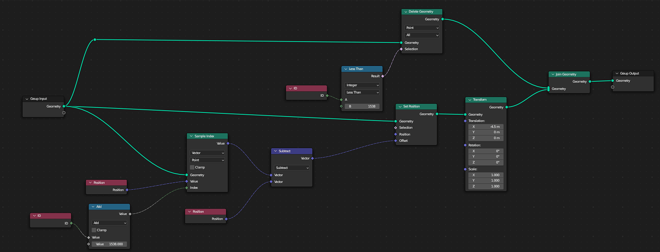Open the Vector dropdown in Sample Index
The image size is (660, 252).
pos(208,153)
